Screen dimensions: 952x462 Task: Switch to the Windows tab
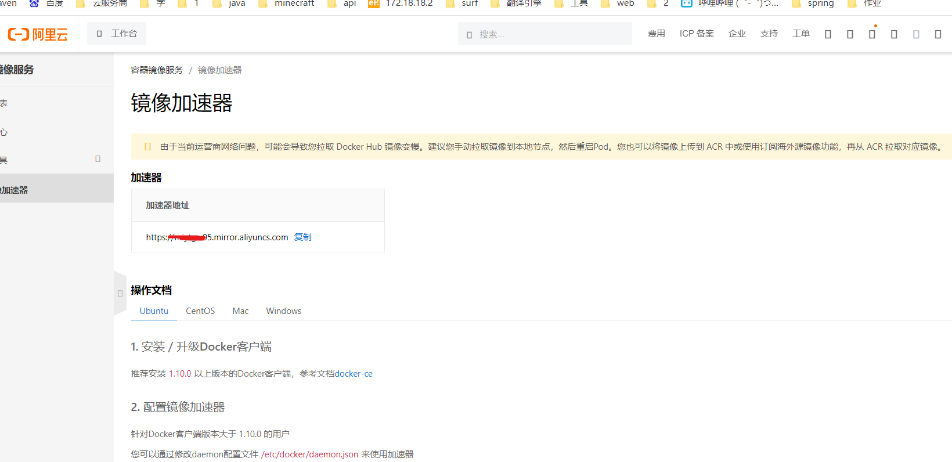pyautogui.click(x=284, y=311)
